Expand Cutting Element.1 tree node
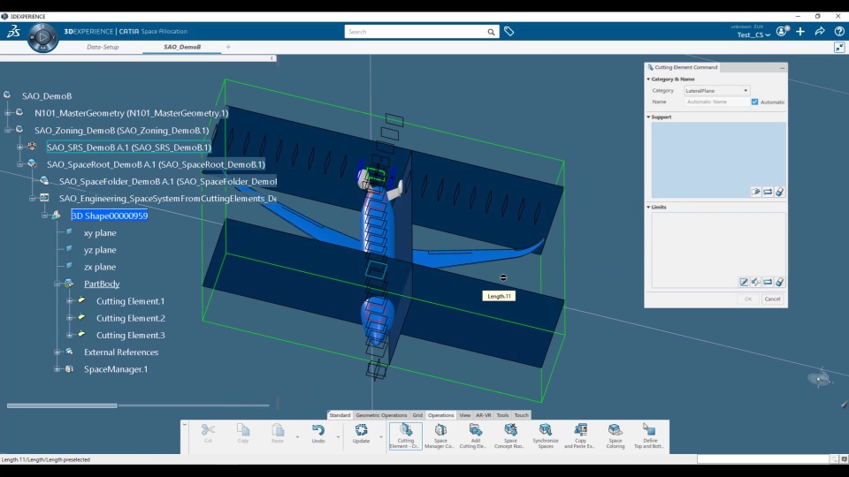Image resolution: width=849 pixels, height=477 pixels. (x=69, y=300)
